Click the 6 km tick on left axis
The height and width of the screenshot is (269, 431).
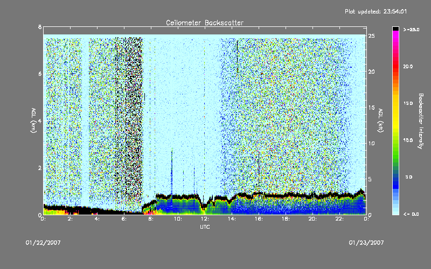[x=40, y=74]
